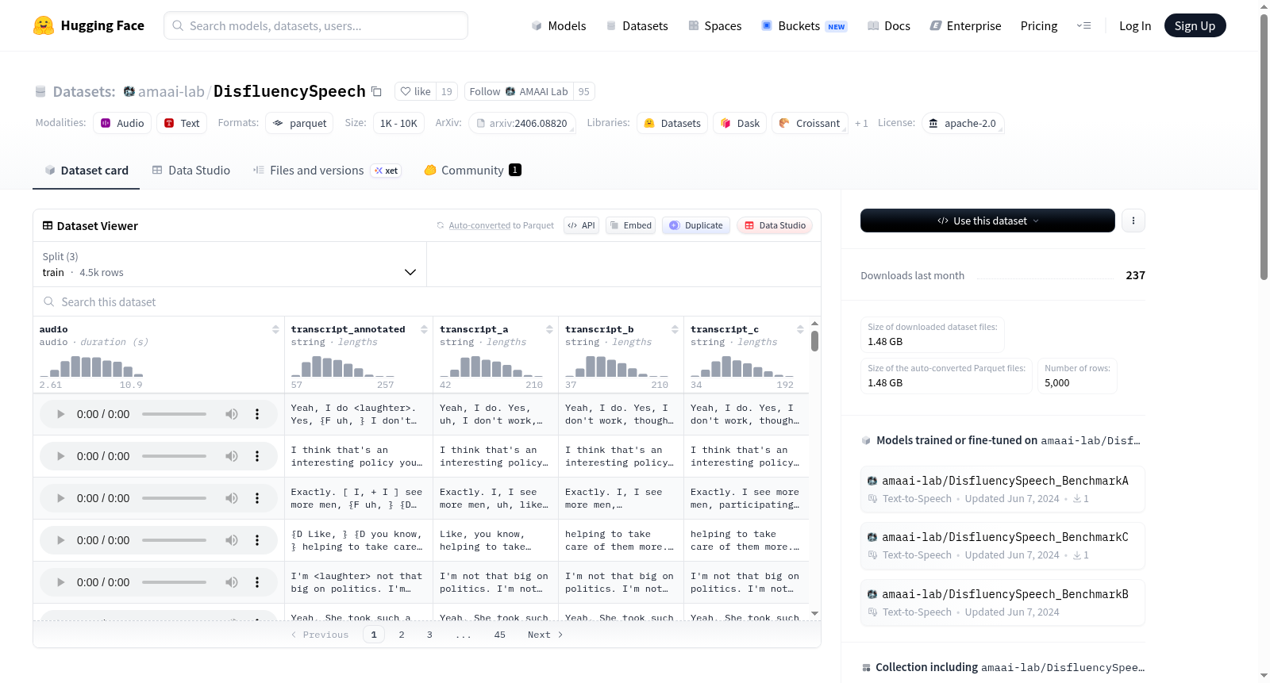Click the Croissant library tag
Screen dimensions: 1270x683
coord(809,123)
